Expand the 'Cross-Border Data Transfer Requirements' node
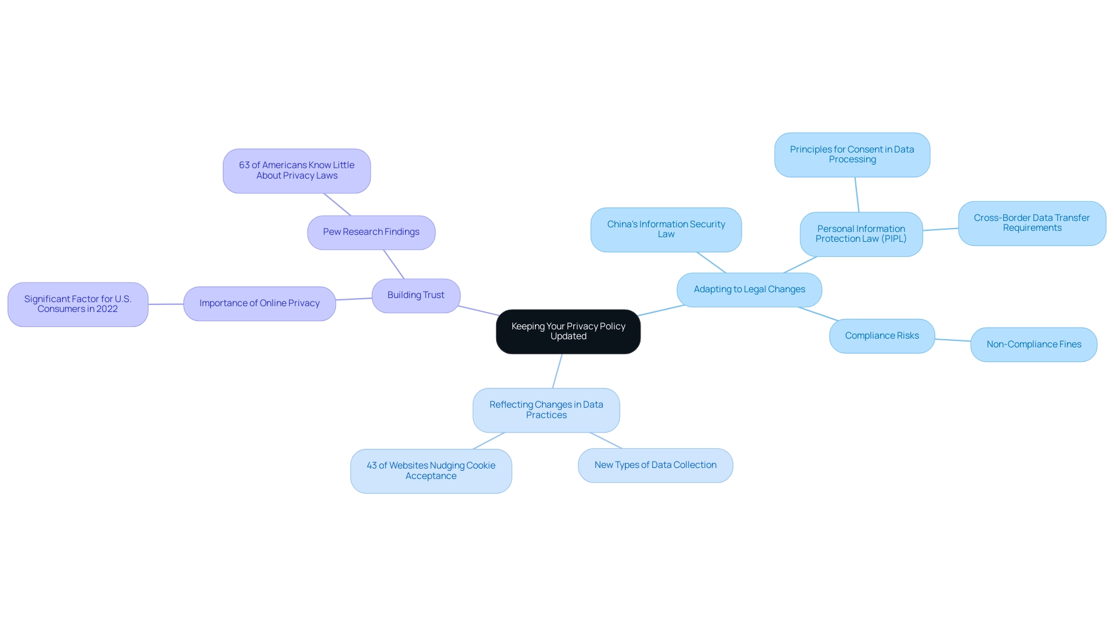This screenshot has width=1114, height=628. 1032,223
